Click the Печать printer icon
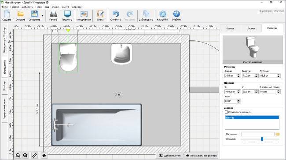The height and width of the screenshot is (160, 286). 53,14
